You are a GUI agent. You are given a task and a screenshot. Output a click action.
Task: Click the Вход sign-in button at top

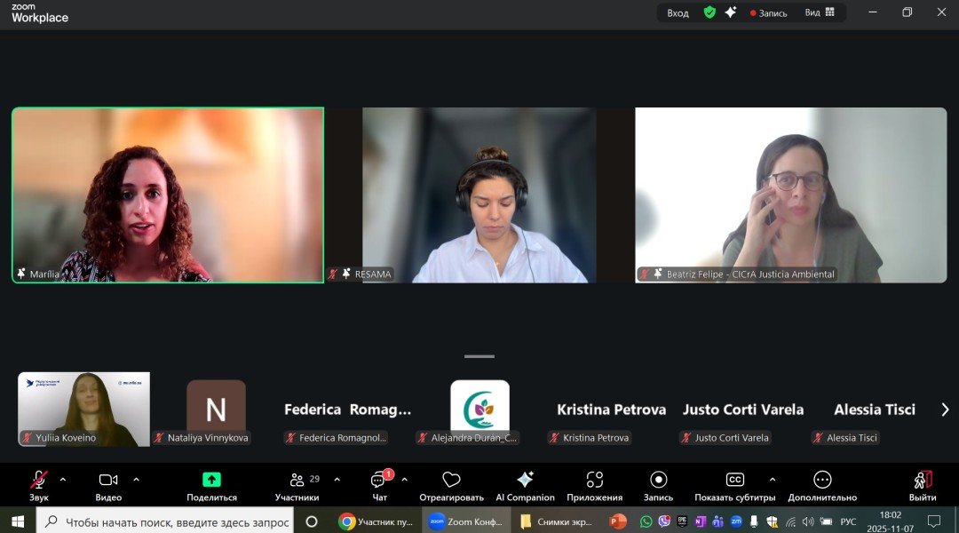(678, 12)
